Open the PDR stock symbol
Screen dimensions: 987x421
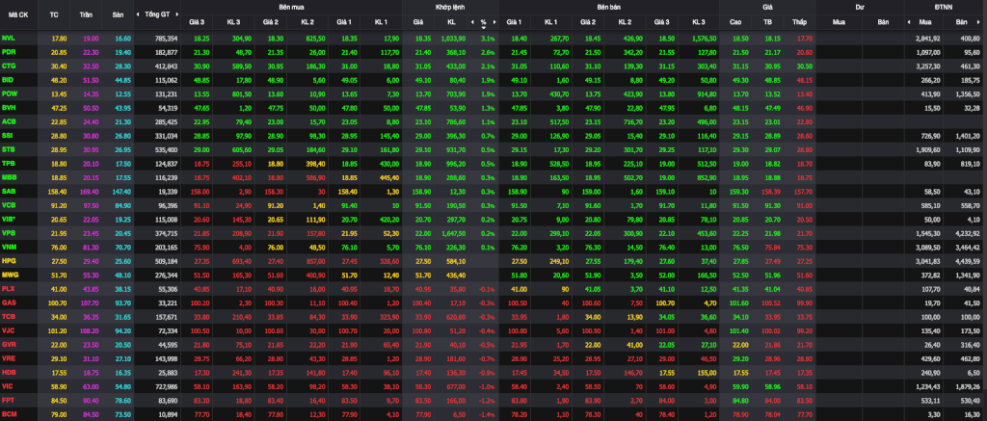(9, 52)
